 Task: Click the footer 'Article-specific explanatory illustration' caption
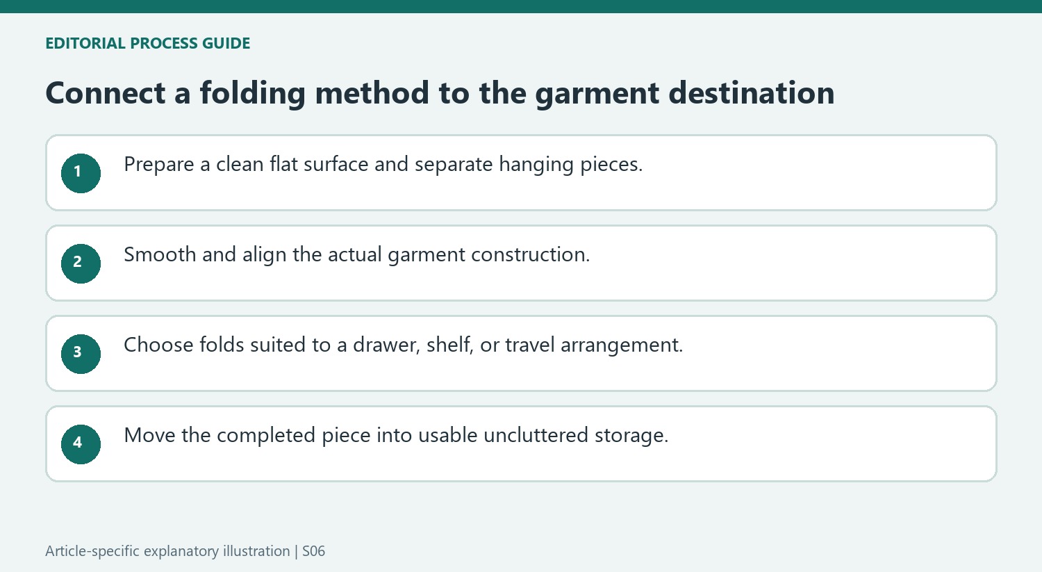click(167, 551)
